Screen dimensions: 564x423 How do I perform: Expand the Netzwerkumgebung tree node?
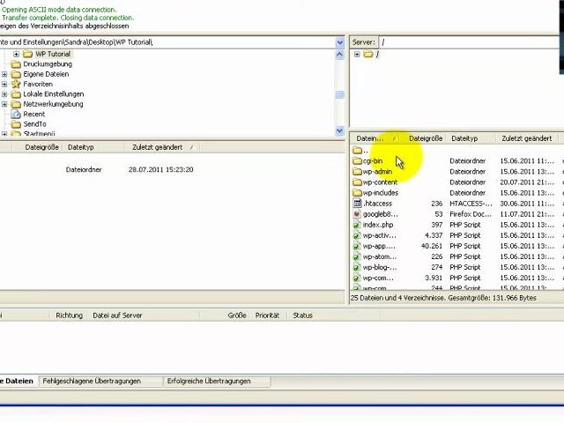point(4,104)
